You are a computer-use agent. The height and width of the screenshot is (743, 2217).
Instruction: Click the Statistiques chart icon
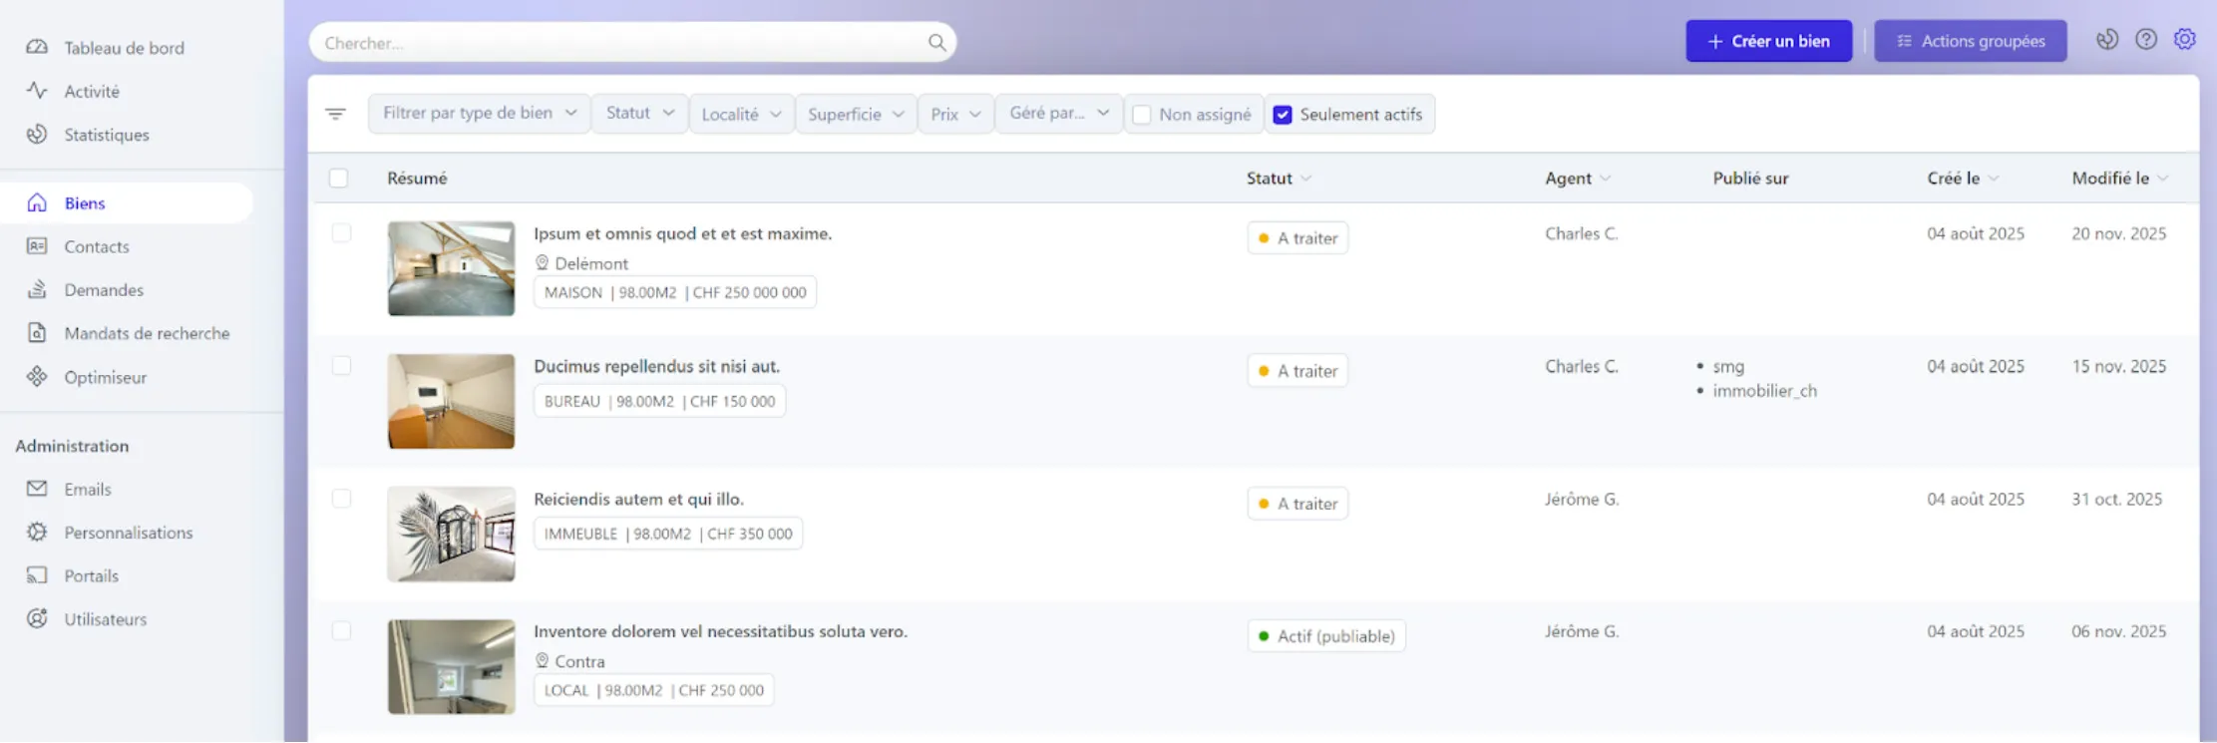(x=37, y=134)
